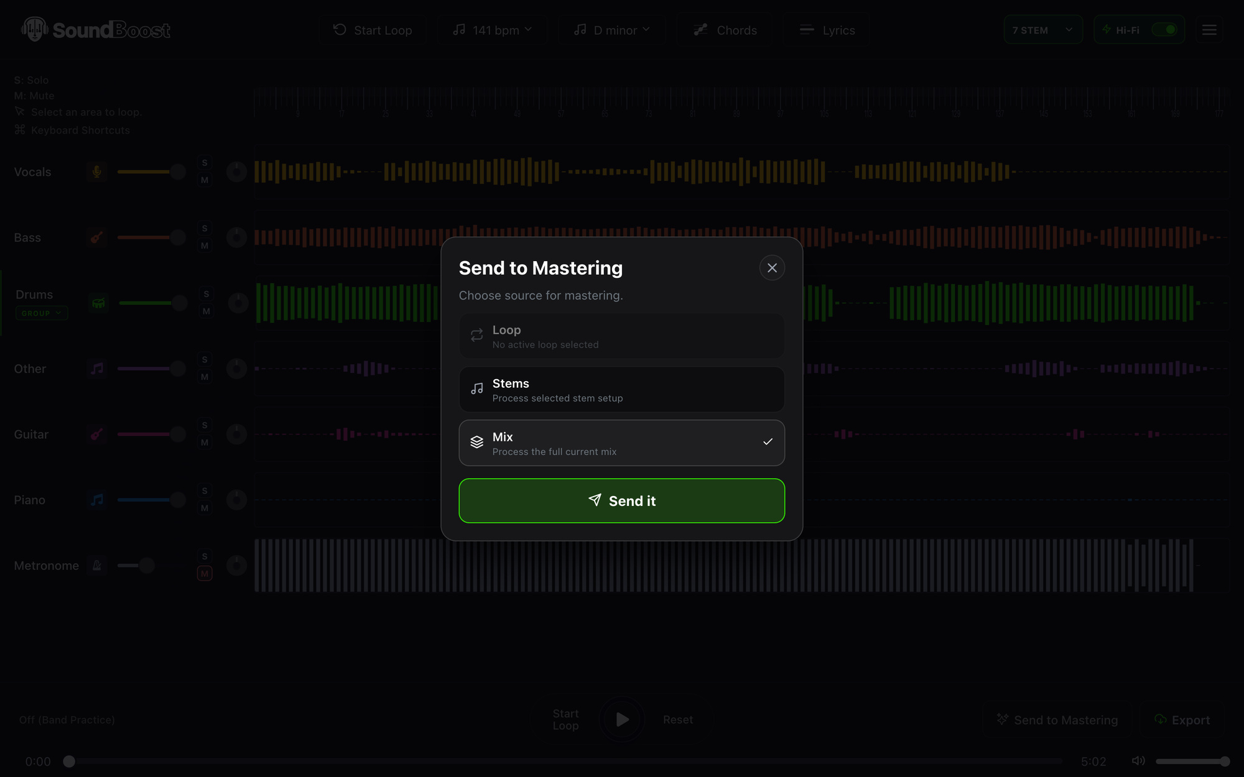Click Reset in the transport bar
1244x777 pixels.
click(x=678, y=719)
